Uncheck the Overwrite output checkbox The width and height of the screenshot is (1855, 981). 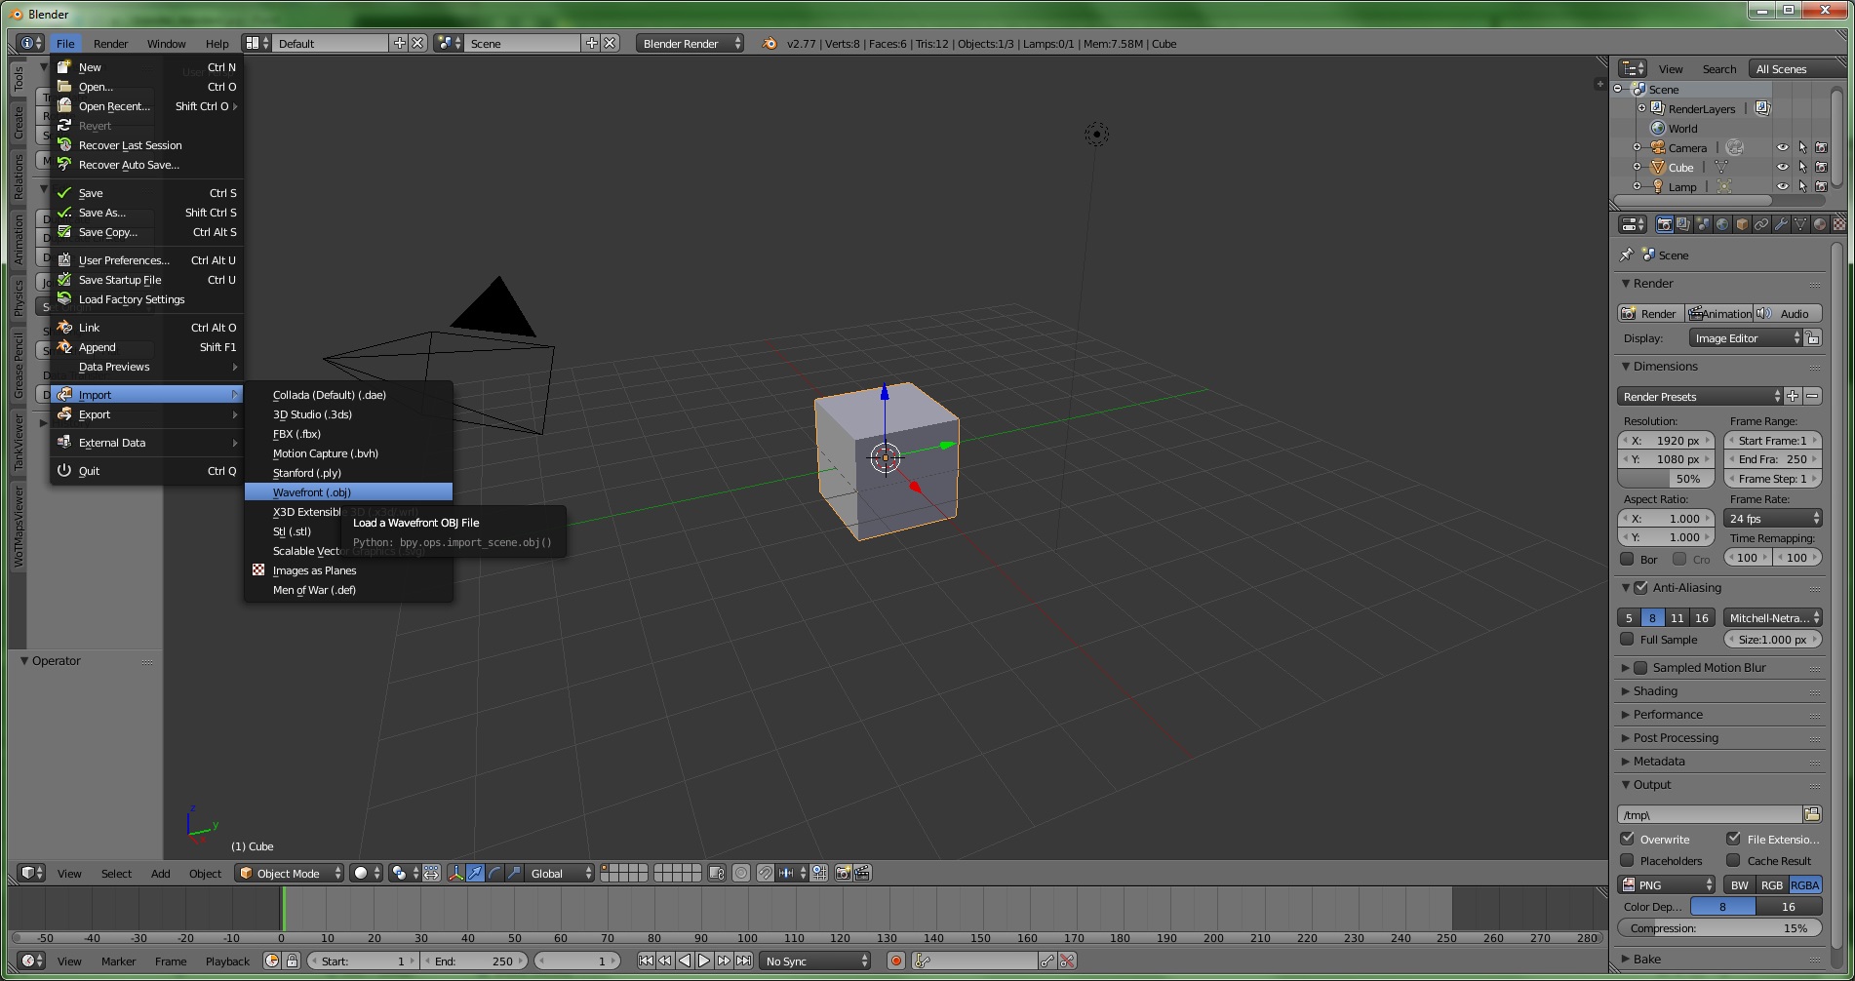1627,839
